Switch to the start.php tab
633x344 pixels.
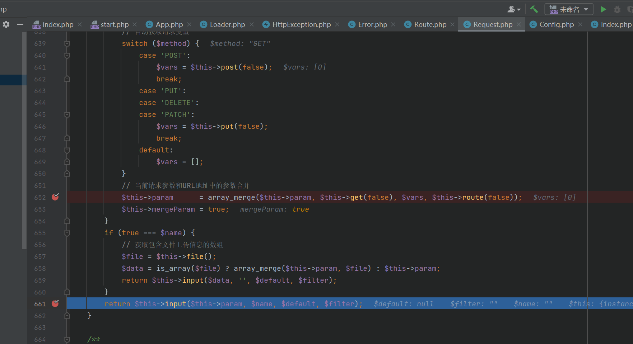(x=115, y=24)
